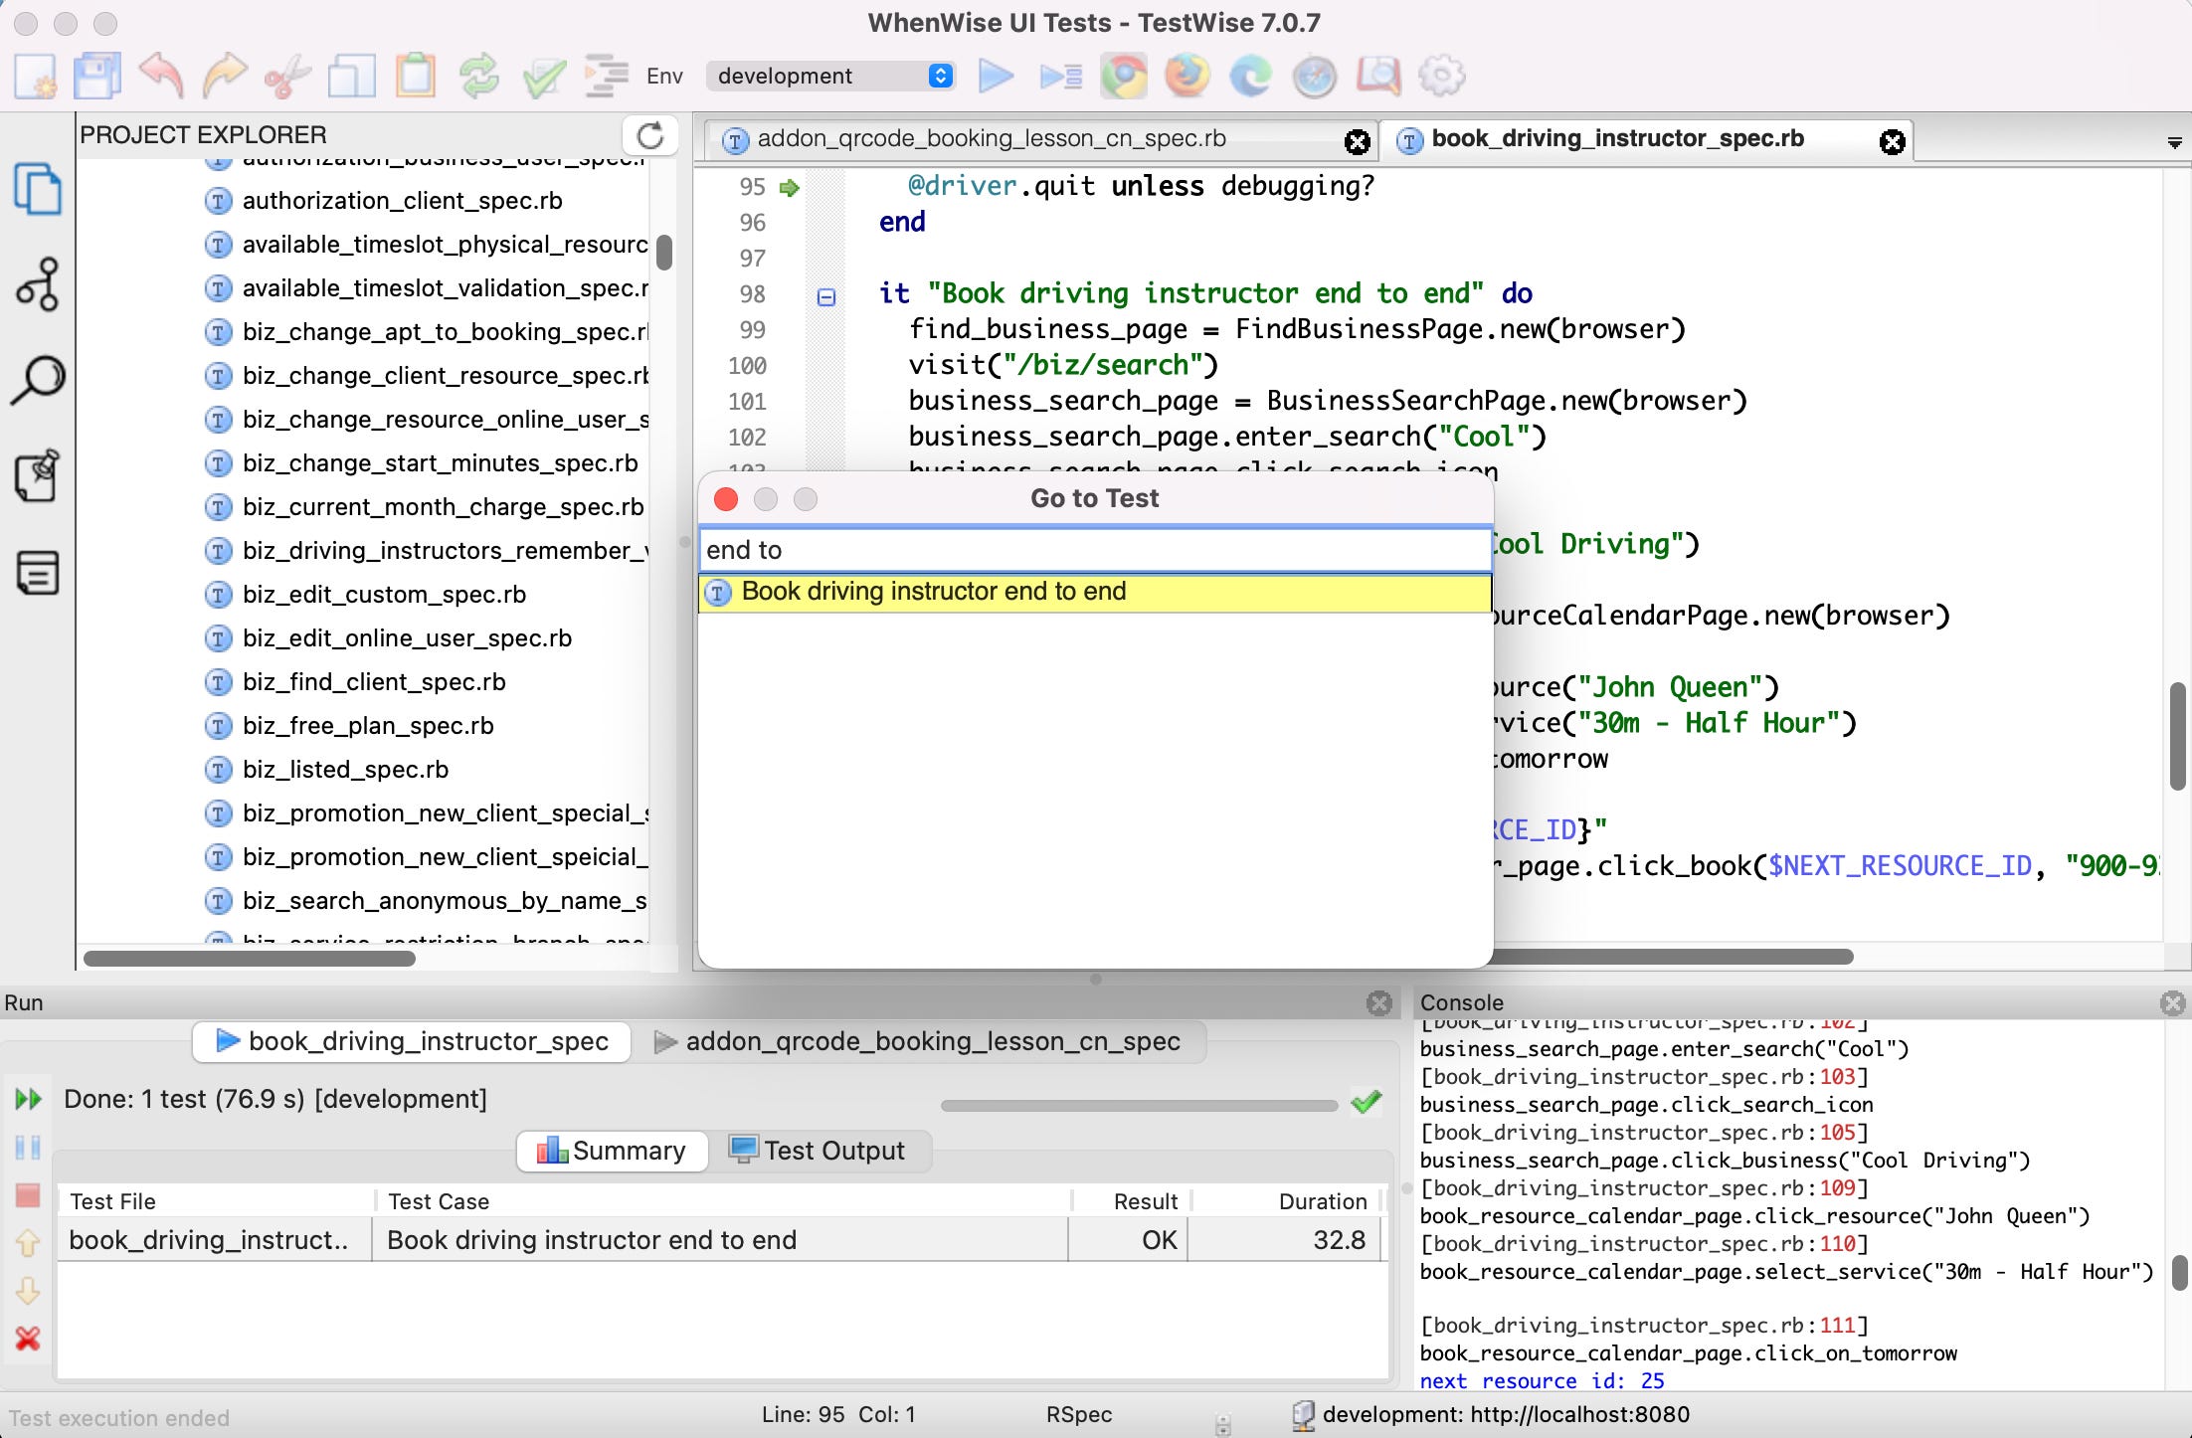The height and width of the screenshot is (1438, 2192).
Task: Click the Test Case column header
Action: point(721,1201)
